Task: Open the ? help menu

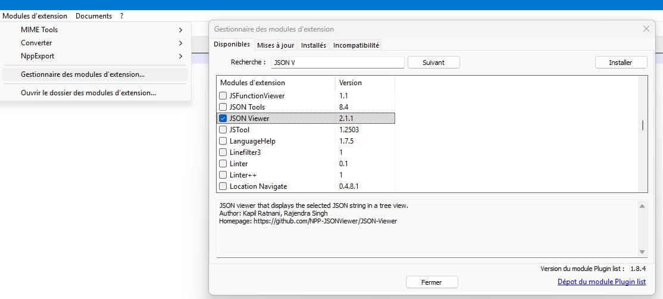Action: point(122,16)
